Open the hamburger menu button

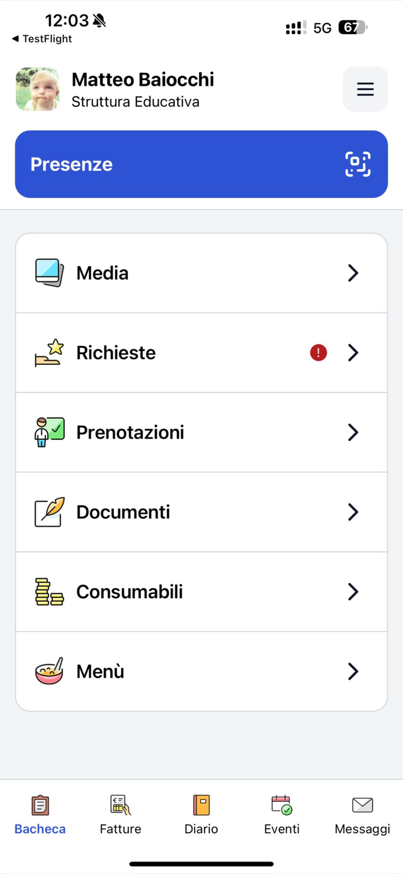pos(365,89)
